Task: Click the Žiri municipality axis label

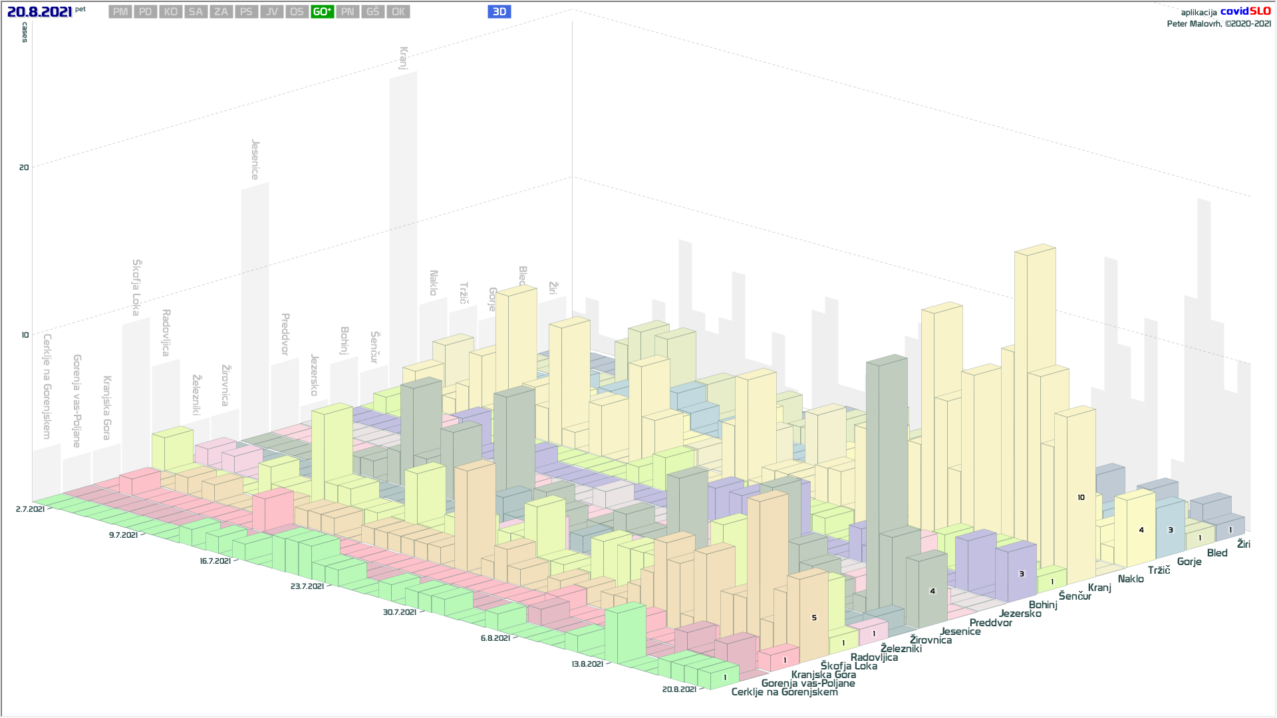Action: (x=1243, y=544)
